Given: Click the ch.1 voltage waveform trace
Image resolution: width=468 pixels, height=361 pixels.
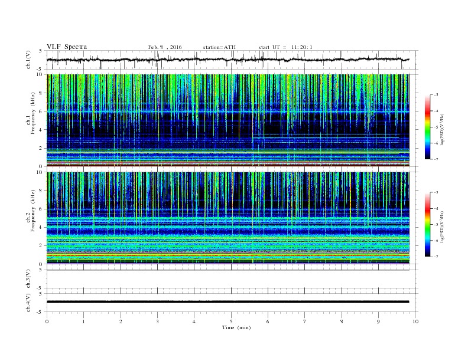Looking at the screenshot, I should [x=227, y=60].
